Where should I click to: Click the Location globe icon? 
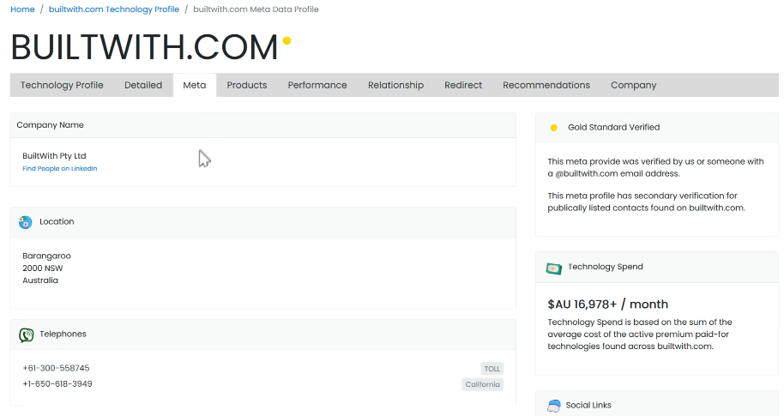point(26,222)
